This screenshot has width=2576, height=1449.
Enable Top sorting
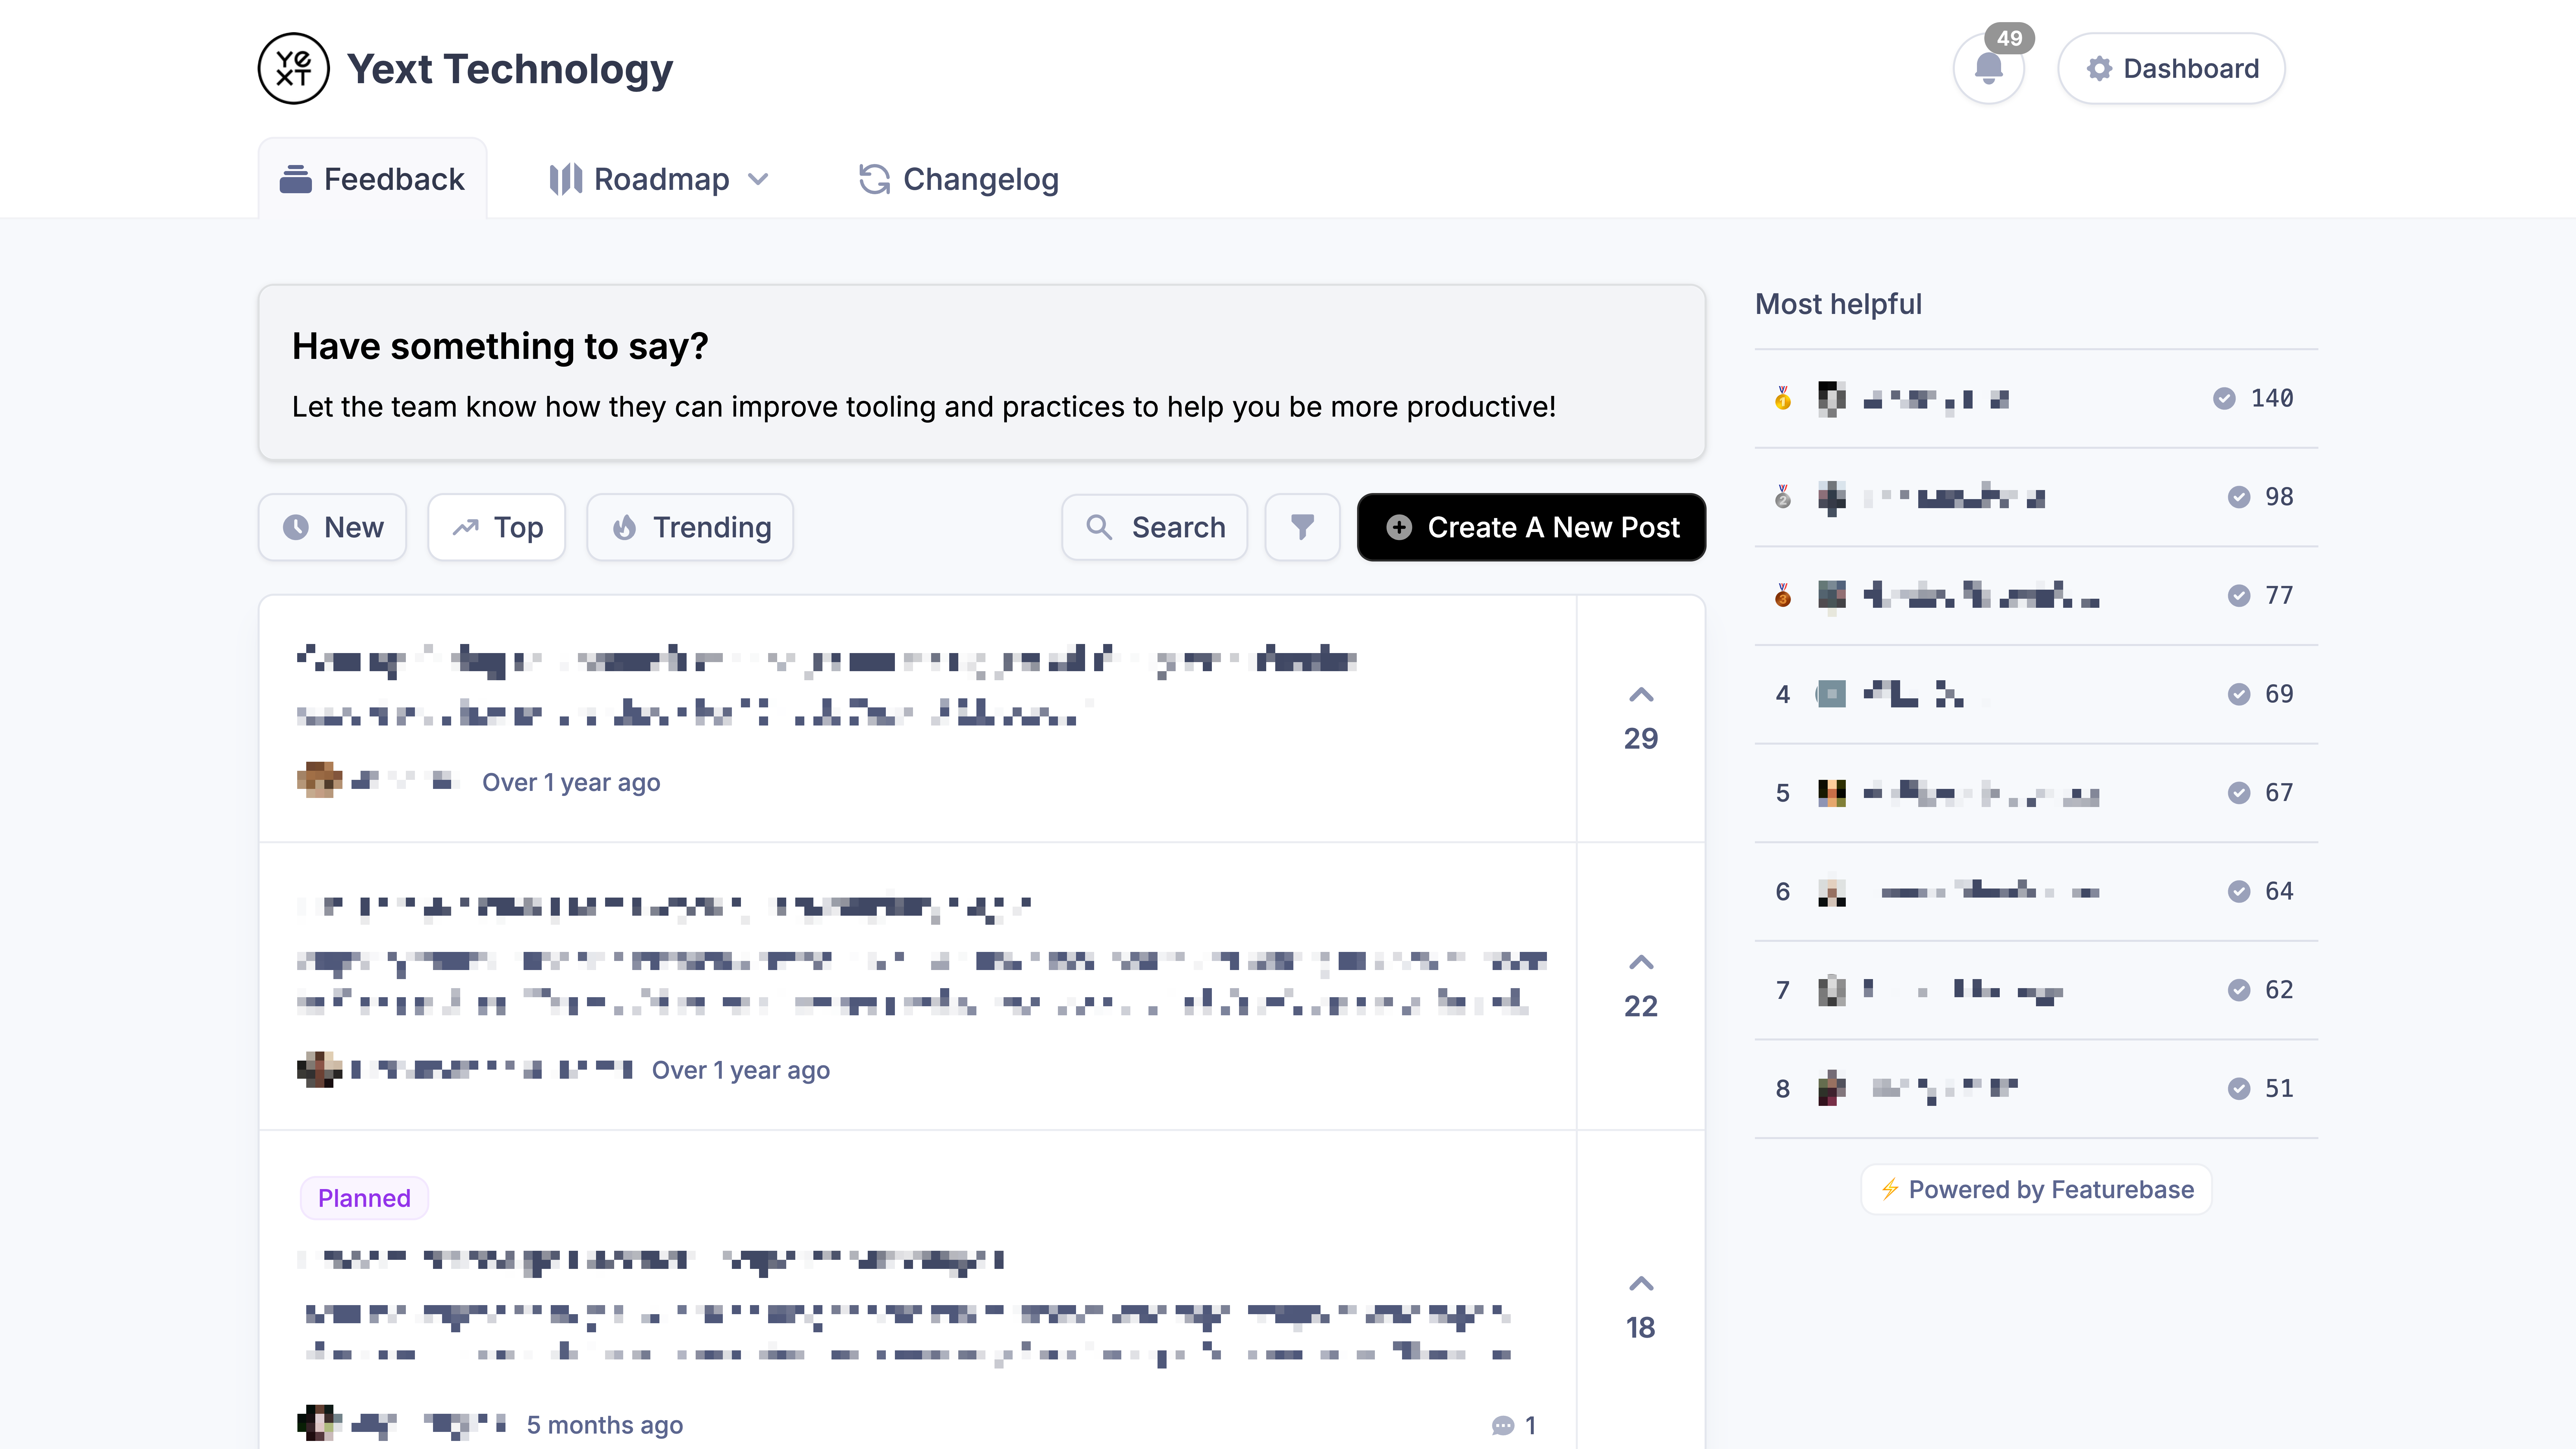[x=496, y=527]
